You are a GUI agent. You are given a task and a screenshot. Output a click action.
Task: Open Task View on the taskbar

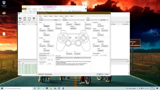click(39, 88)
